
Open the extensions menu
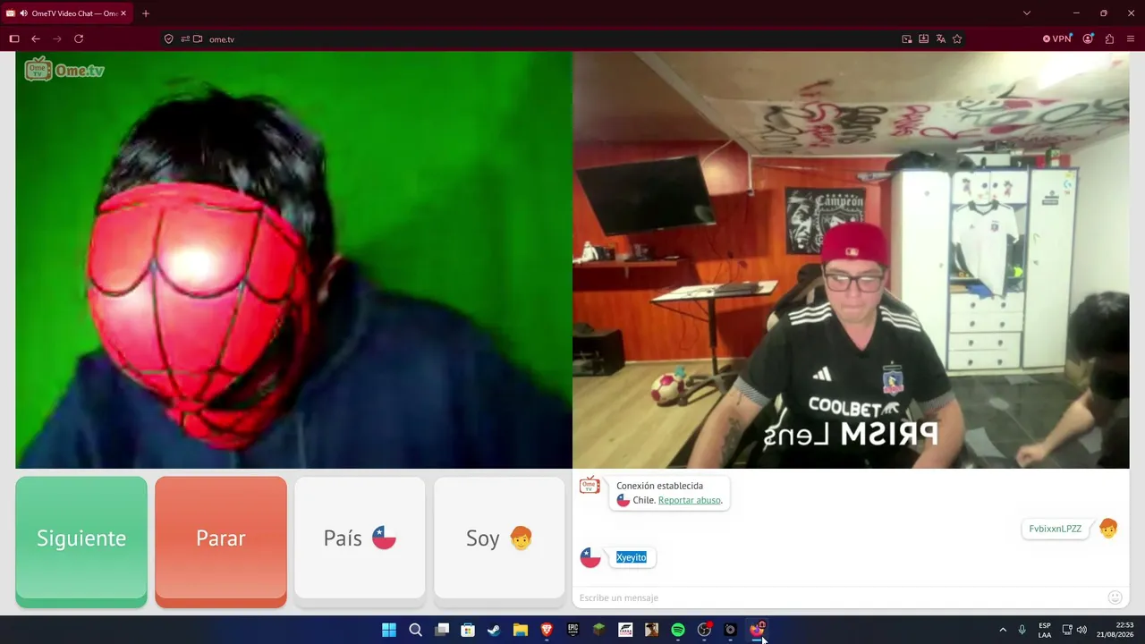click(1109, 38)
